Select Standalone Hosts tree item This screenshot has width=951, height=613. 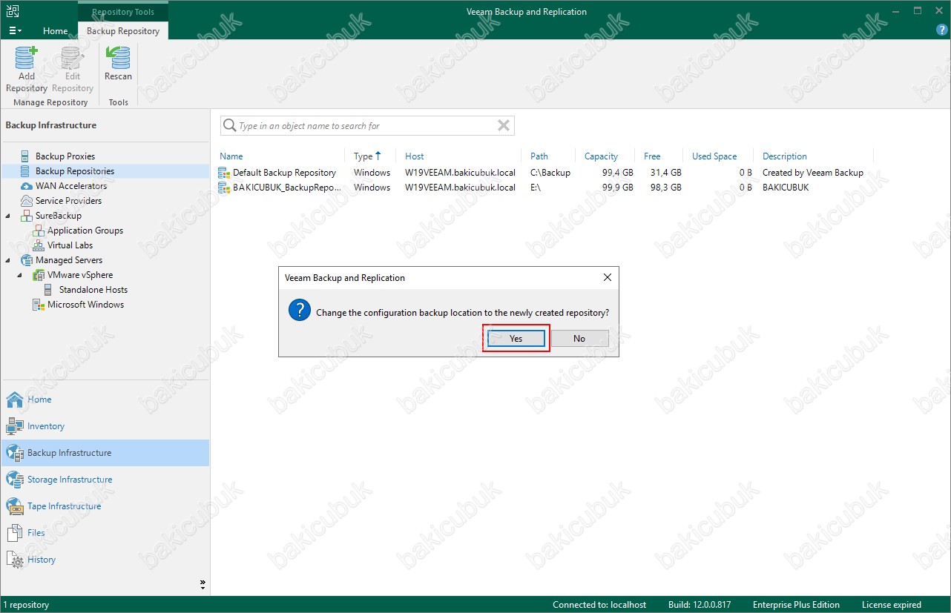tap(93, 290)
